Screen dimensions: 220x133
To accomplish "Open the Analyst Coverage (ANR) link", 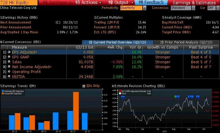I will coord(182,17).
